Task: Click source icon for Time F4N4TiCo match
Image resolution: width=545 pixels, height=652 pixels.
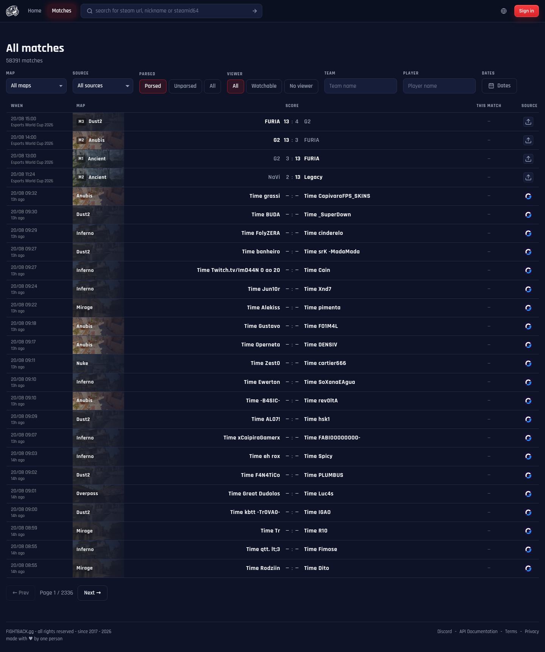Action: pos(528,475)
